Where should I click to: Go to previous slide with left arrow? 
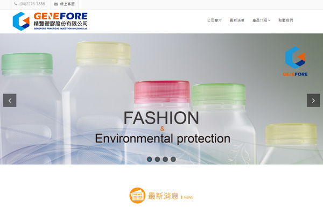tap(10, 101)
